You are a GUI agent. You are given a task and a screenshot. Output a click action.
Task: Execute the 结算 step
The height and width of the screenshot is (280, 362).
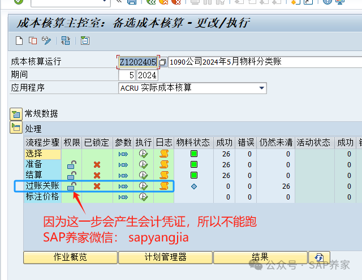(x=143, y=175)
